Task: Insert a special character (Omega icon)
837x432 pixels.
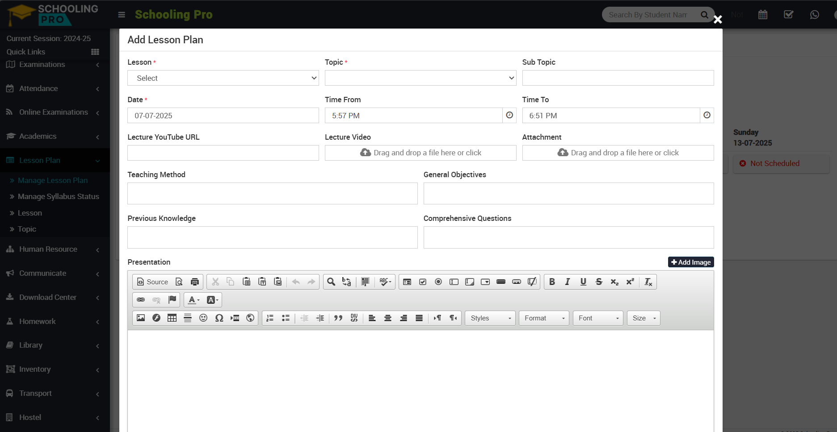Action: point(219,318)
